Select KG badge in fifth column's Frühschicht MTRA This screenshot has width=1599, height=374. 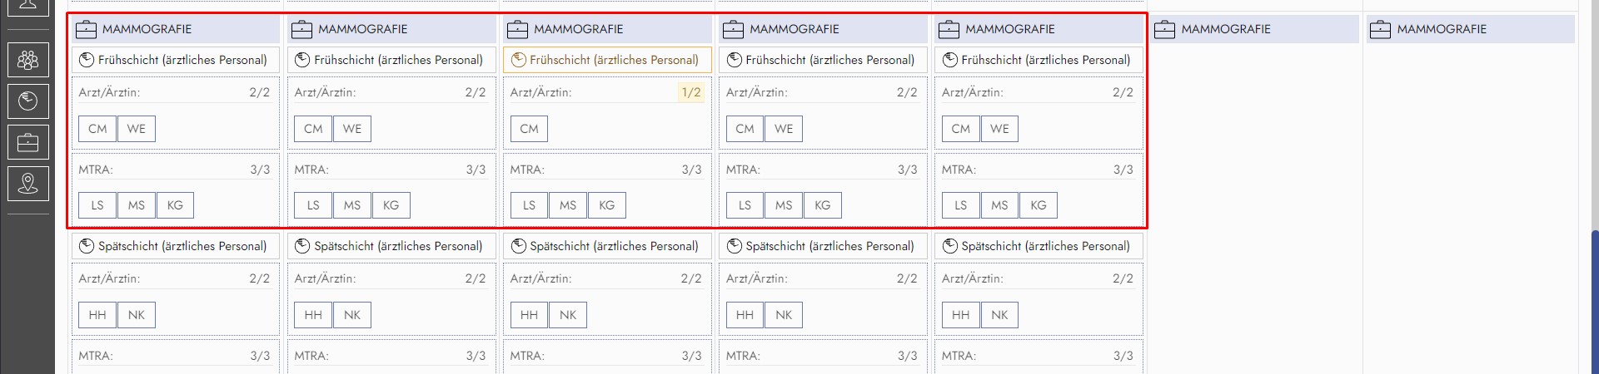[1038, 205]
